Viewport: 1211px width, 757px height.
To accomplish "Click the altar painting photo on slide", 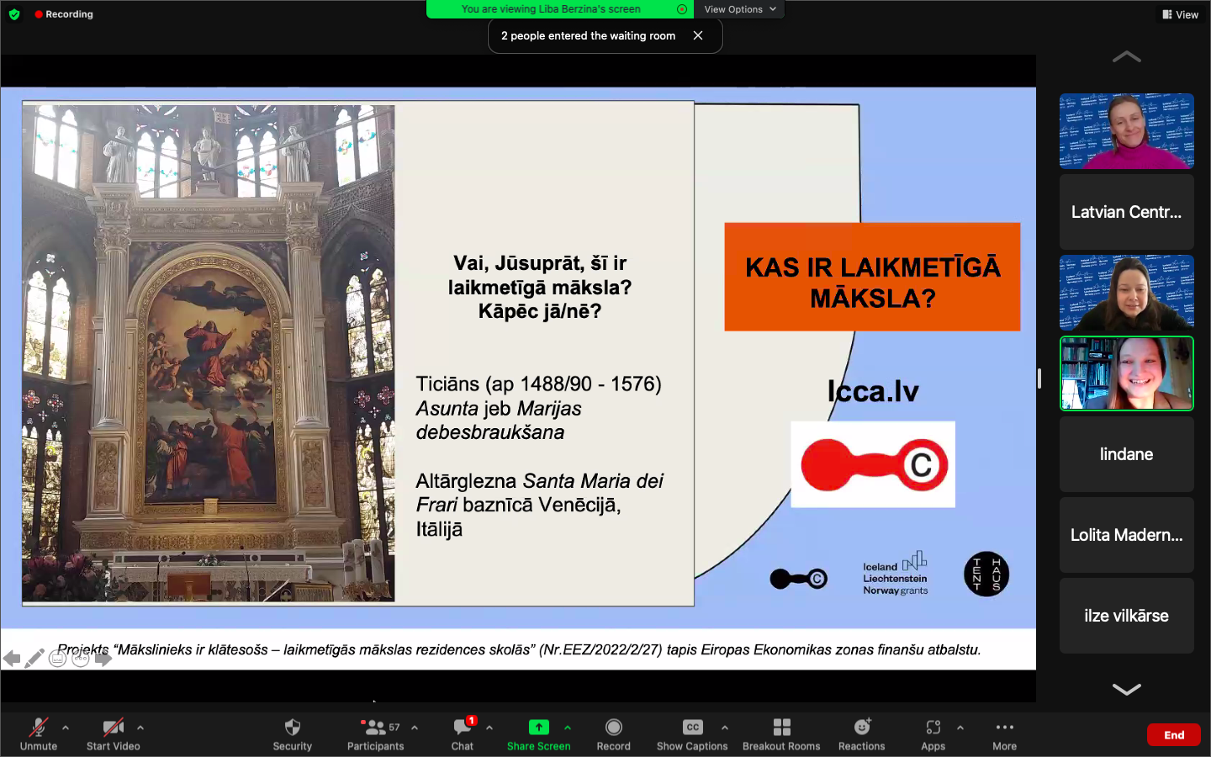I will tap(209, 353).
